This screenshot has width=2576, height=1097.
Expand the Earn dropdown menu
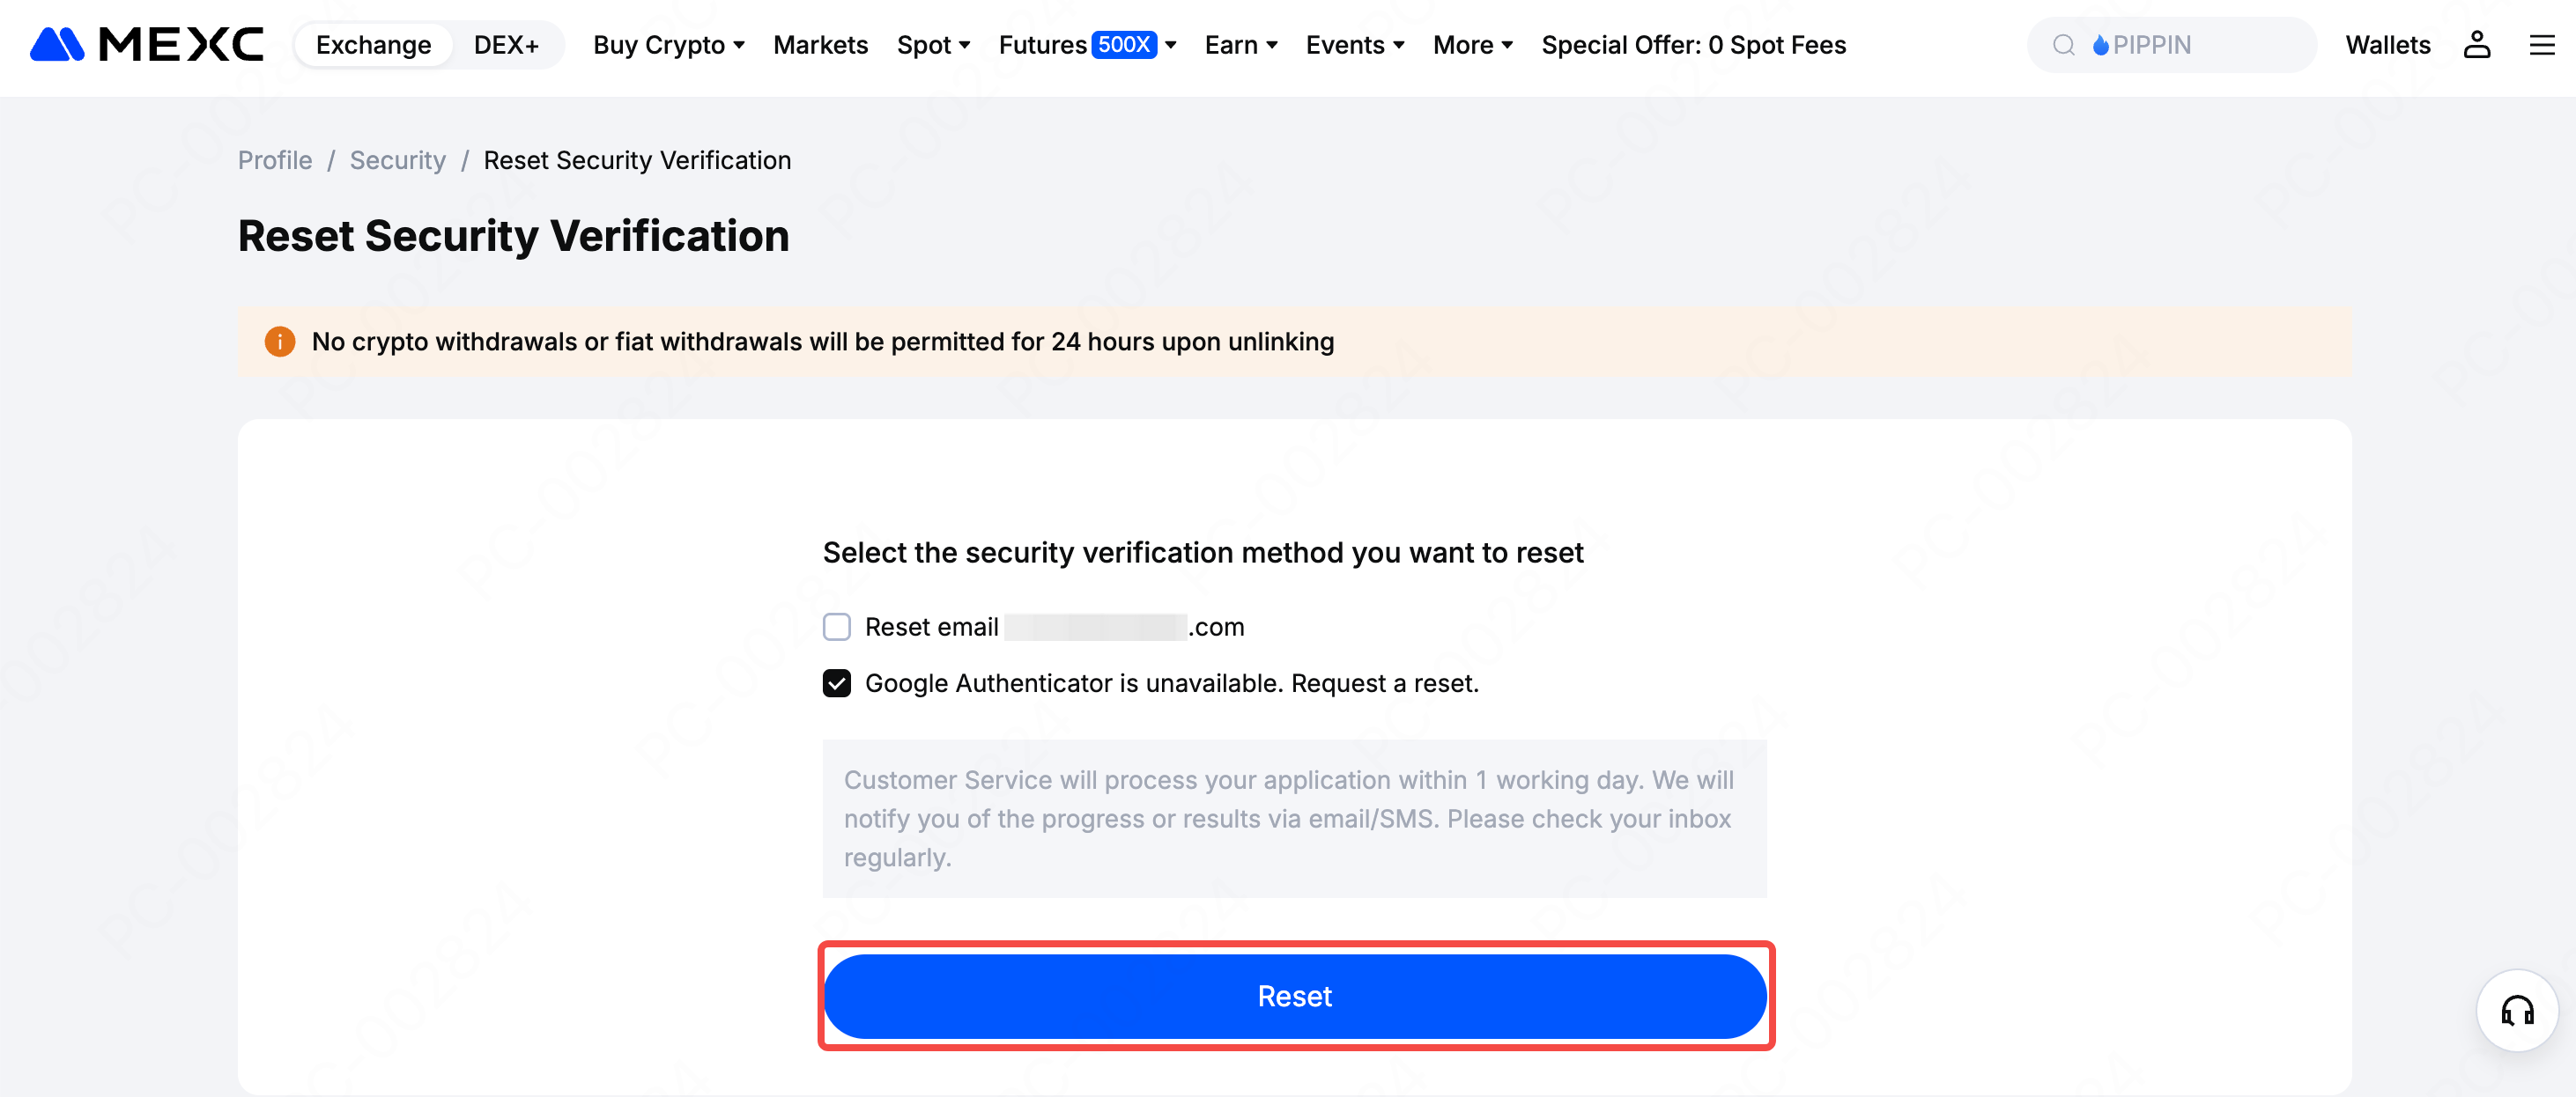(1240, 45)
